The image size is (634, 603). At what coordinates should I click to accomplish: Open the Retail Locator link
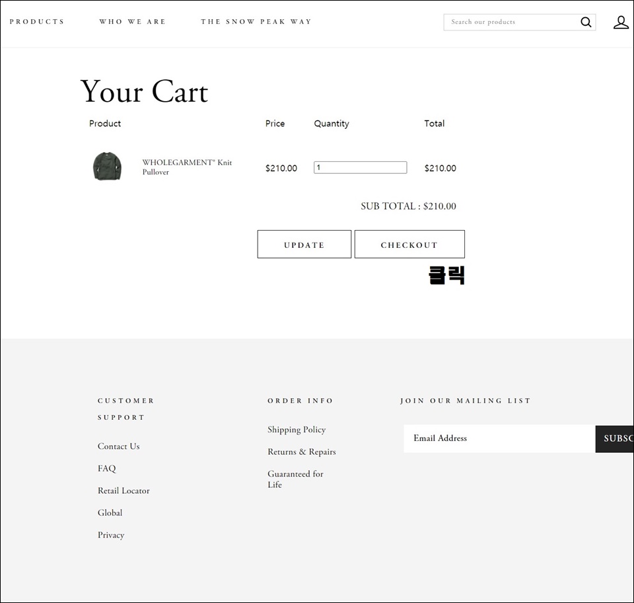click(123, 491)
